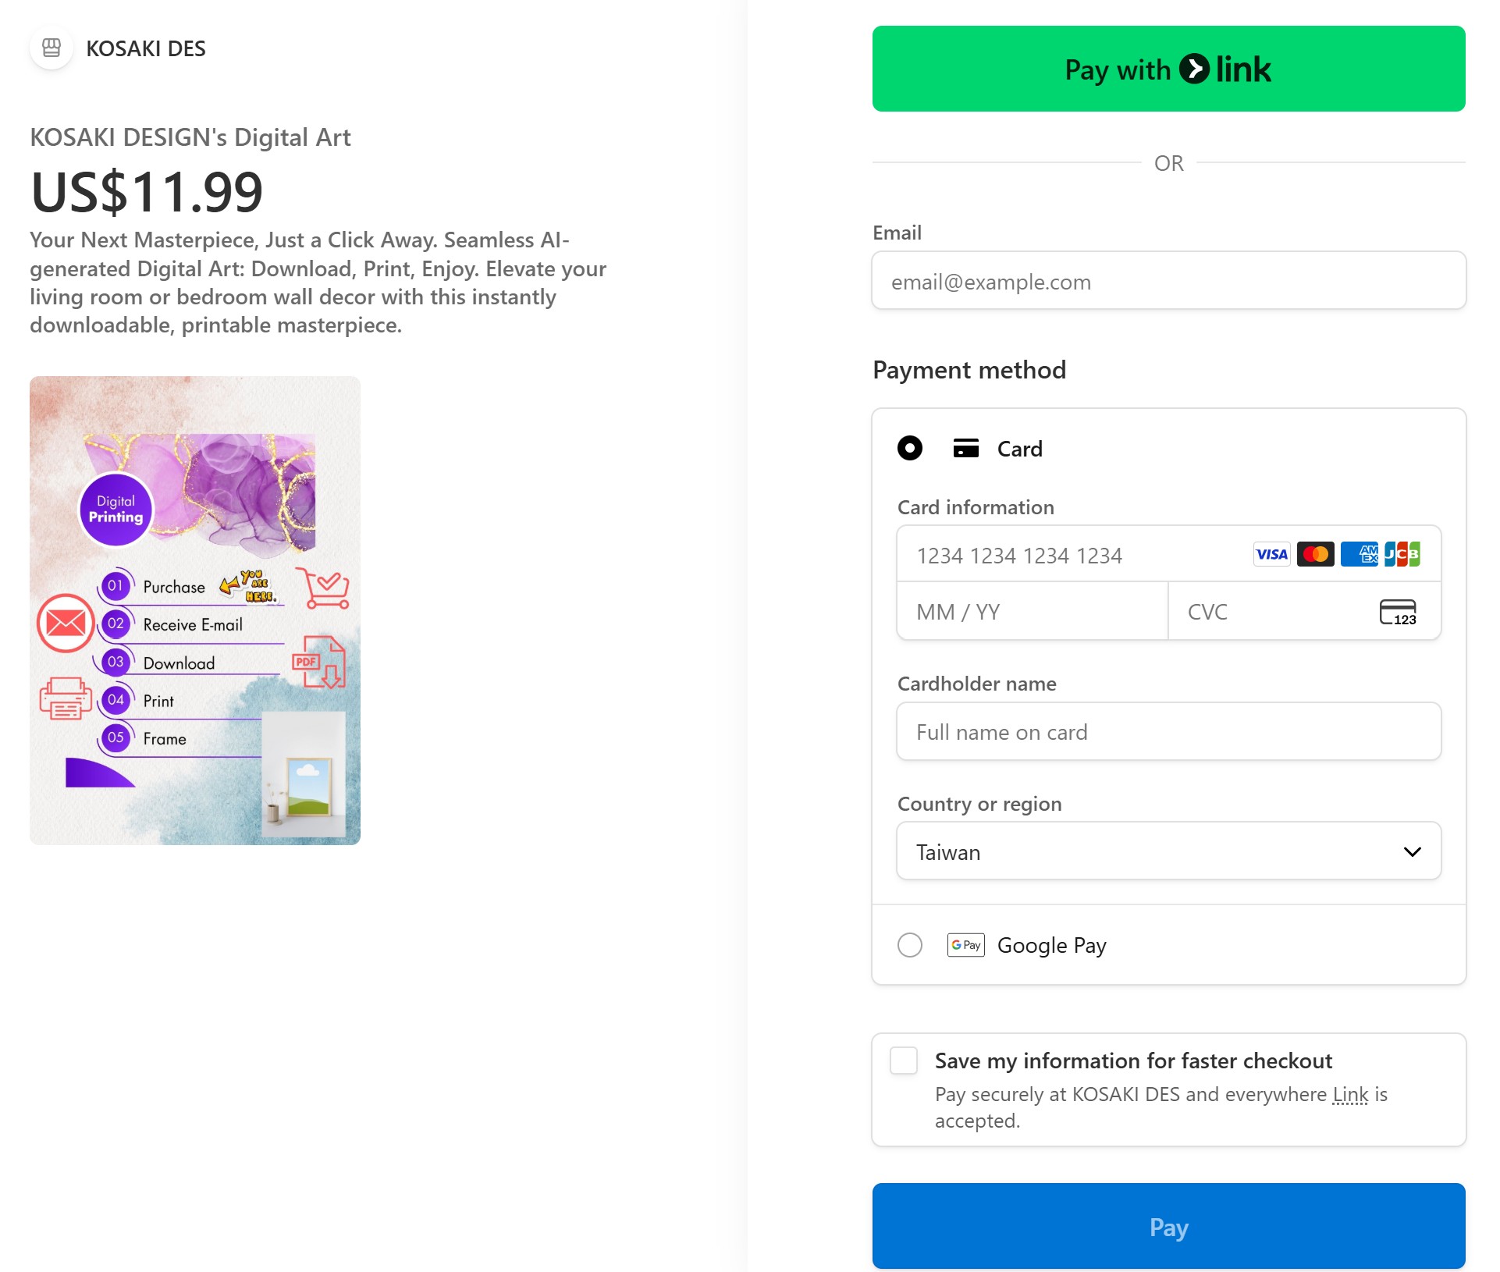Open the Link hyperlink in checkout text
This screenshot has width=1500, height=1272.
pos(1349,1095)
